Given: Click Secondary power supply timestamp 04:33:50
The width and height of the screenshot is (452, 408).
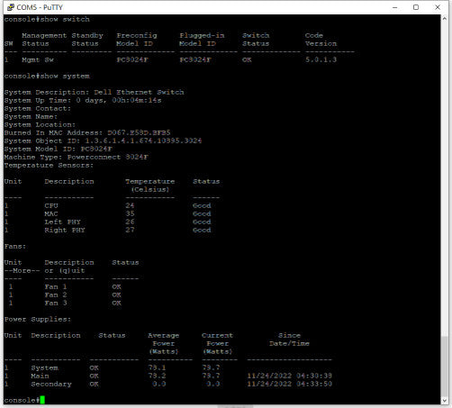Looking at the screenshot, I should pyautogui.click(x=290, y=384).
